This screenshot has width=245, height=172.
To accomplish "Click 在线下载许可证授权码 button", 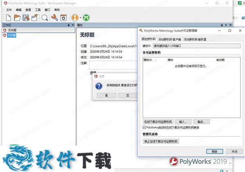I will pyautogui.click(x=158, y=122).
